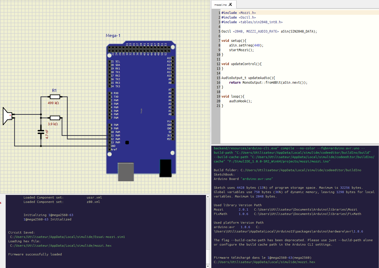
Task: Click the 4.7 nF capacitor
Action: tap(41, 132)
